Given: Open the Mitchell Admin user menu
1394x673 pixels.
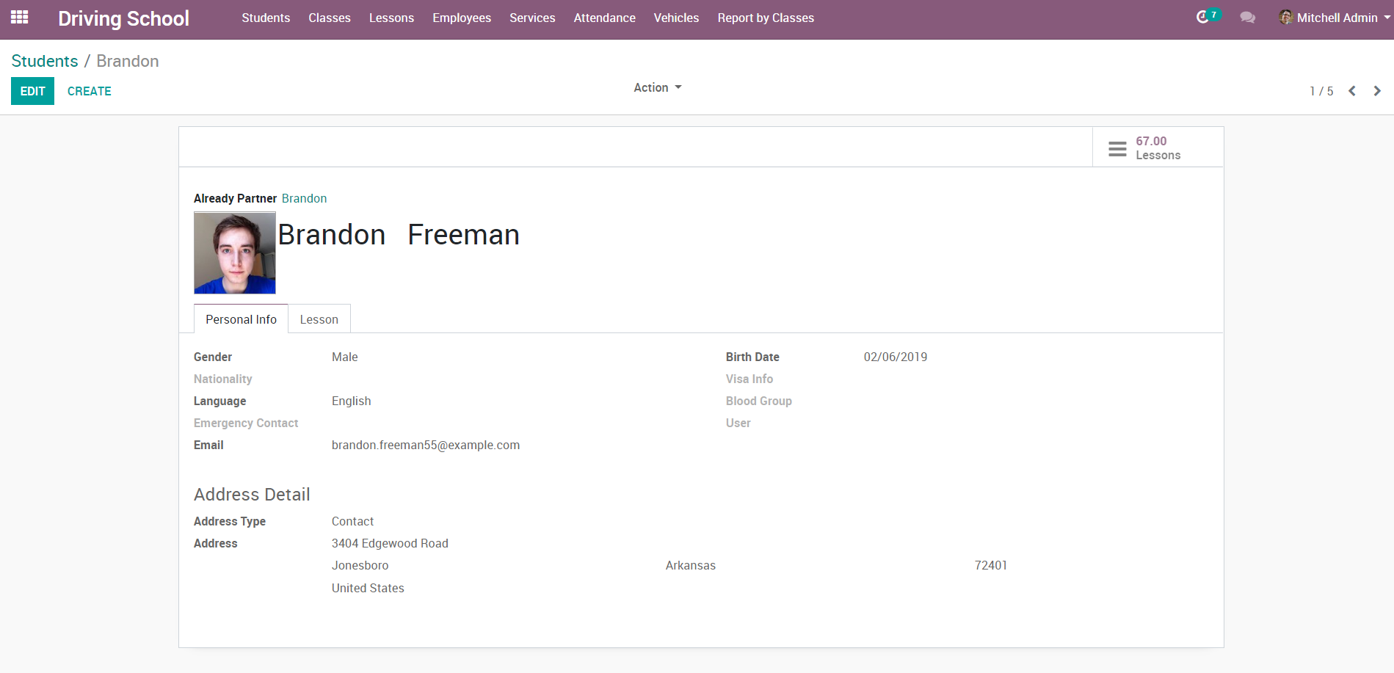Looking at the screenshot, I should point(1337,18).
